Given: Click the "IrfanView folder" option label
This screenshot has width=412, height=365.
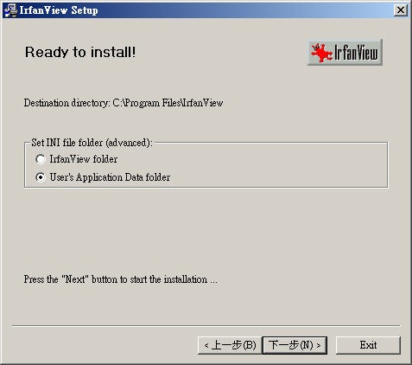Looking at the screenshot, I should pyautogui.click(x=84, y=159).
